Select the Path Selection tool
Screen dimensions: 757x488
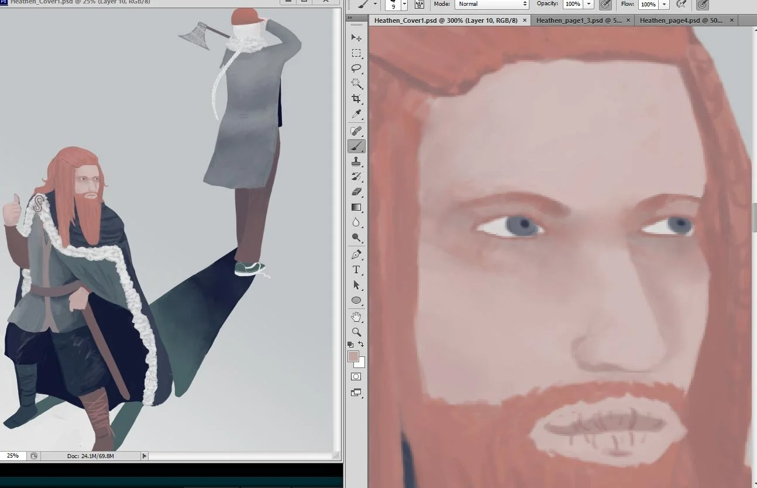point(356,285)
